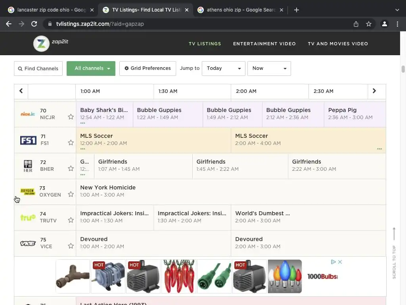Favorite the FS1 channel star

pyautogui.click(x=71, y=143)
